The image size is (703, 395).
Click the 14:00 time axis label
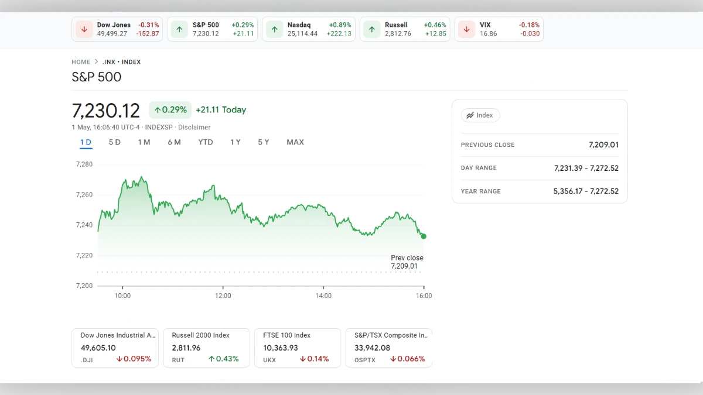323,296
